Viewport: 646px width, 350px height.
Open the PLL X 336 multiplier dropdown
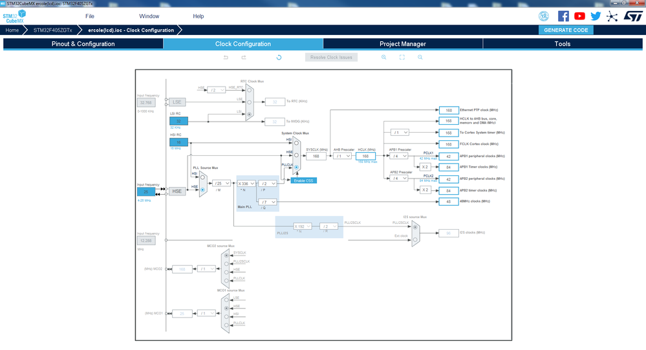246,184
